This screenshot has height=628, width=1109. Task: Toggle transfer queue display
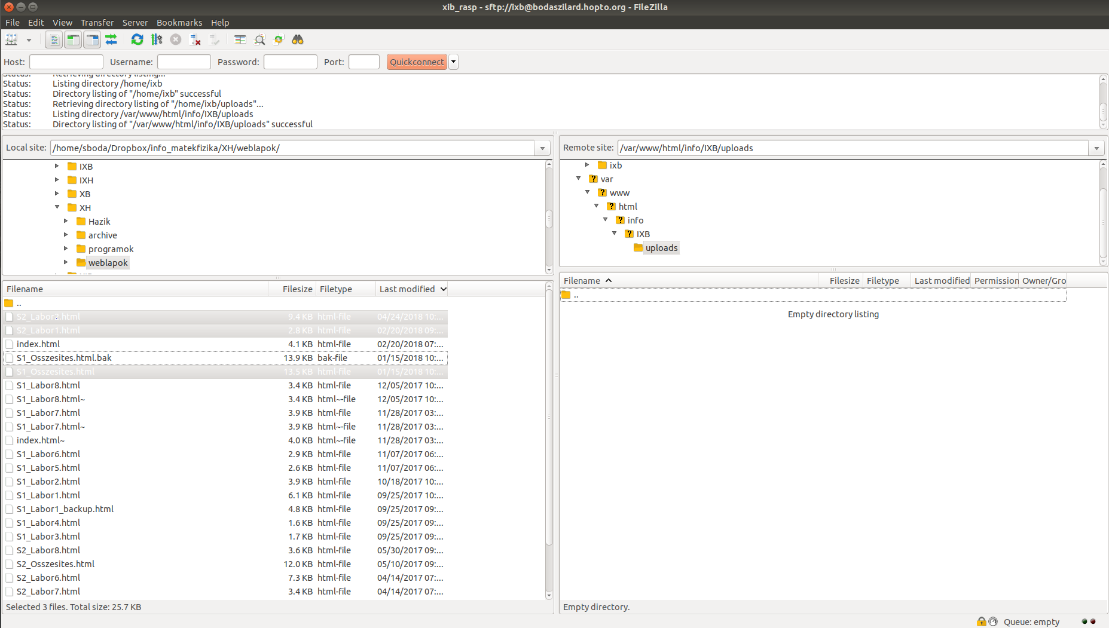pos(111,39)
